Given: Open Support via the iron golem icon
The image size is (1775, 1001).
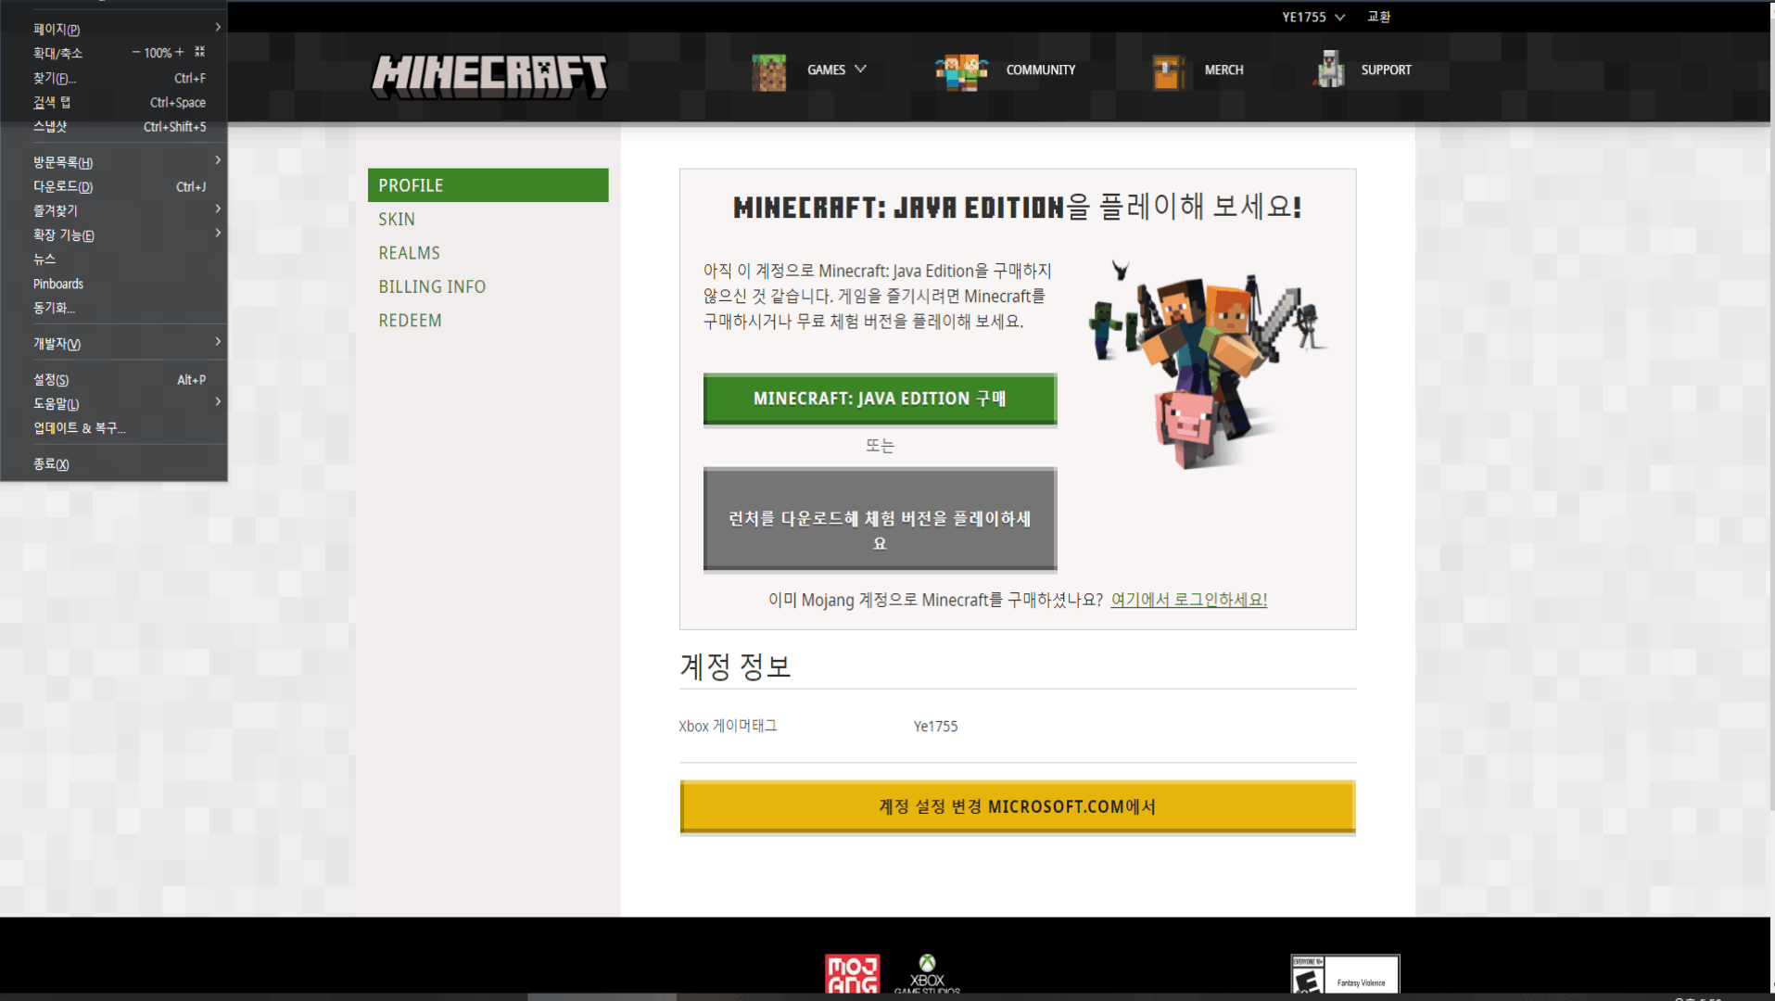Looking at the screenshot, I should click(1329, 70).
